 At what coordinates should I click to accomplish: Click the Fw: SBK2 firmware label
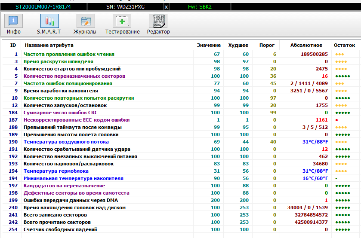click(x=200, y=7)
